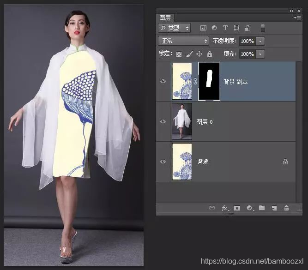
Task: Select the 图层 0 layer thumbnail
Action: pos(182,121)
